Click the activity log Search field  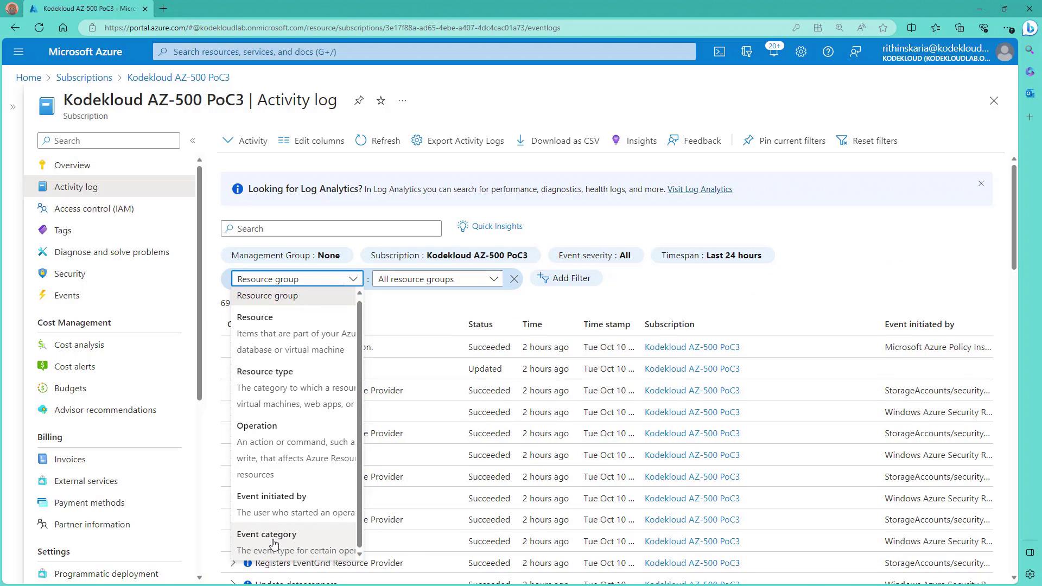point(331,228)
